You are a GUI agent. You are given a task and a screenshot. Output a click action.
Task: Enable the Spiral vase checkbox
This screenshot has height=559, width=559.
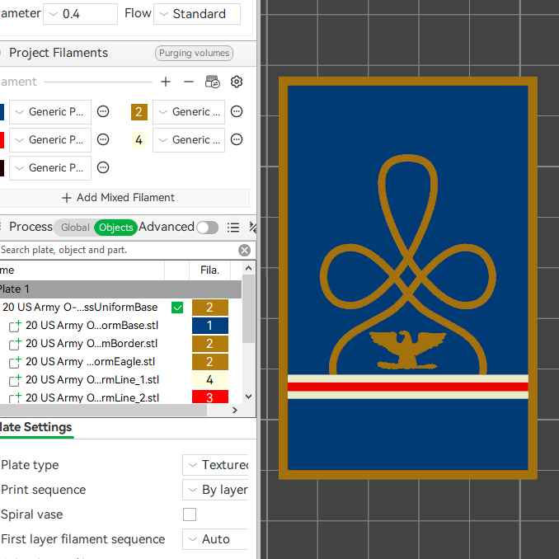pos(190,514)
